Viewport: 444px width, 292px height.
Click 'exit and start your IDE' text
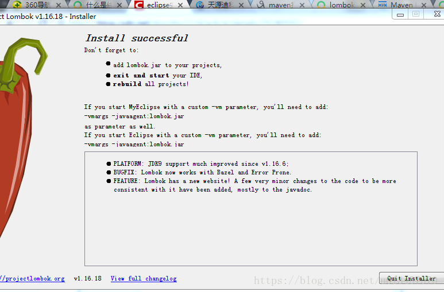(158, 75)
